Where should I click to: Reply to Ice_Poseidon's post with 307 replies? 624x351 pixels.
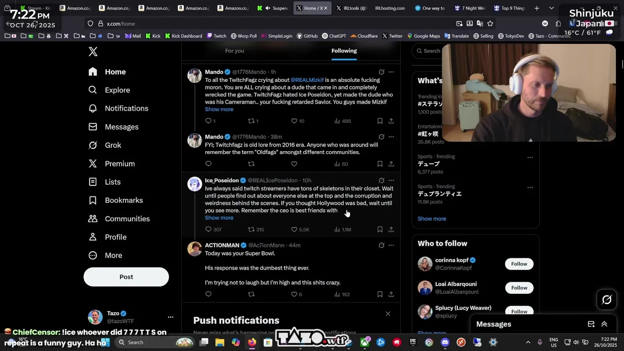tap(213, 229)
